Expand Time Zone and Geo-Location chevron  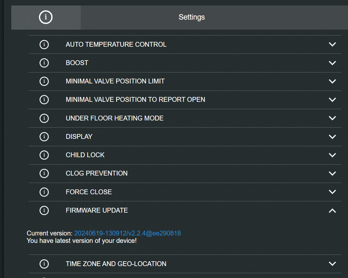[332, 264]
